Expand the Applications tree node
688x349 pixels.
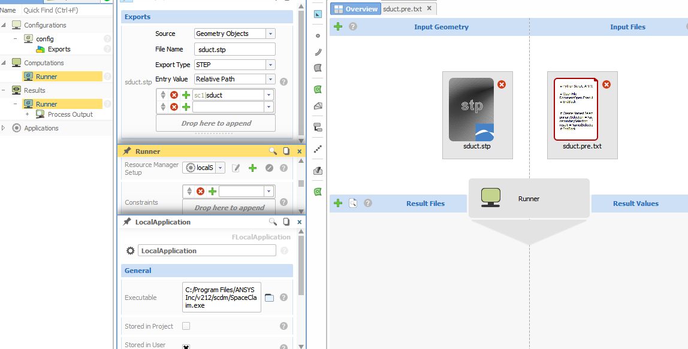pos(4,128)
